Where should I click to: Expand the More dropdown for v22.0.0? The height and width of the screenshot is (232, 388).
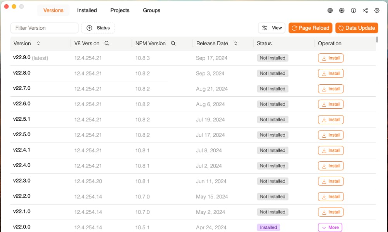click(x=330, y=227)
